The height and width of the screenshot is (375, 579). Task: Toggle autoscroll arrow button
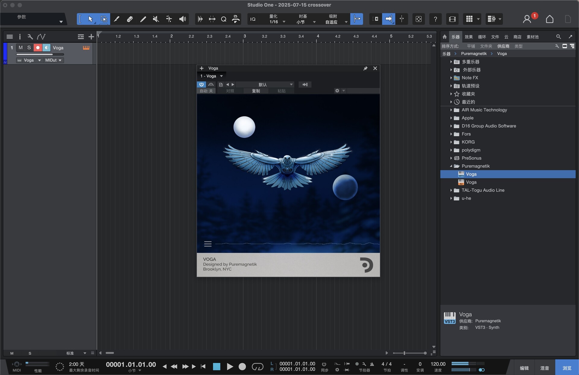(x=388, y=19)
